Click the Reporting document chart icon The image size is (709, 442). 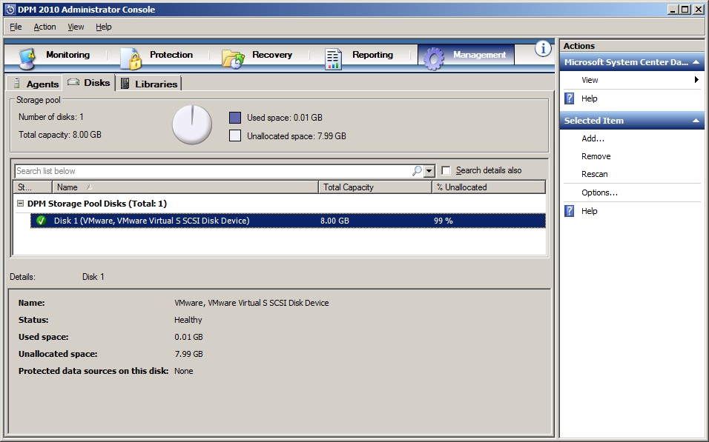pyautogui.click(x=333, y=59)
